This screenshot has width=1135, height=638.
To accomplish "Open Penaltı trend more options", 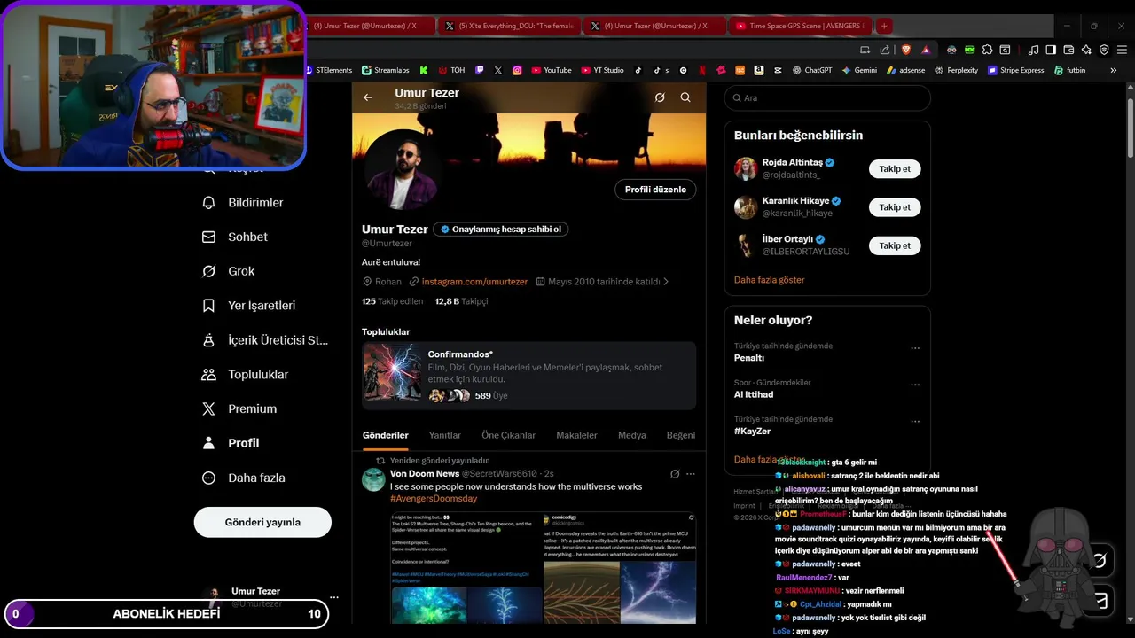I will 915,348.
